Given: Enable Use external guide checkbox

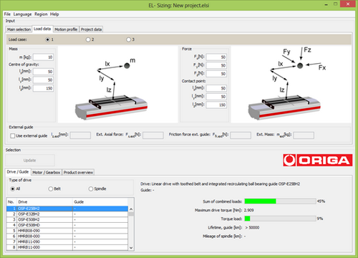Looking at the screenshot, I should 13,135.
